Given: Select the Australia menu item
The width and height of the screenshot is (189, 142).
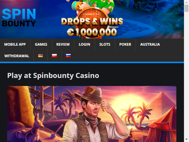Looking at the screenshot, I should click(x=150, y=44).
